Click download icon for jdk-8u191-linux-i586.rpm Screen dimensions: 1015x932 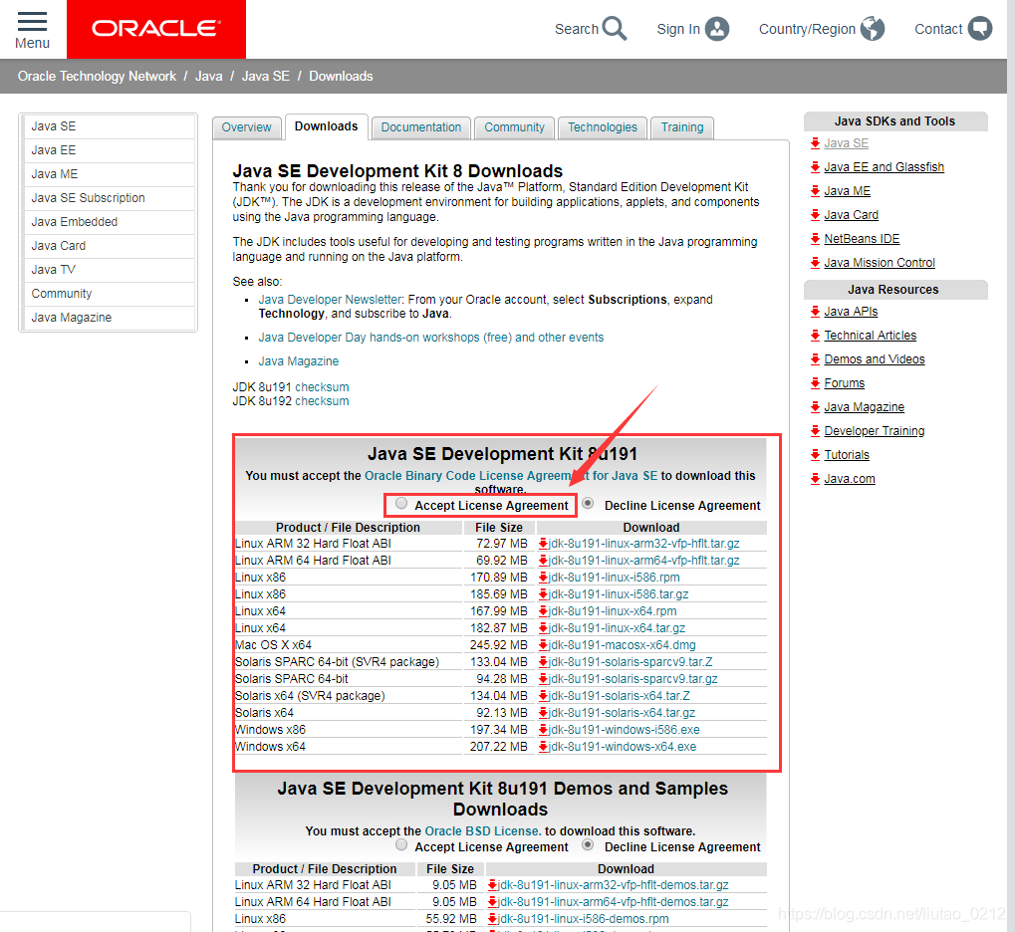pos(543,578)
